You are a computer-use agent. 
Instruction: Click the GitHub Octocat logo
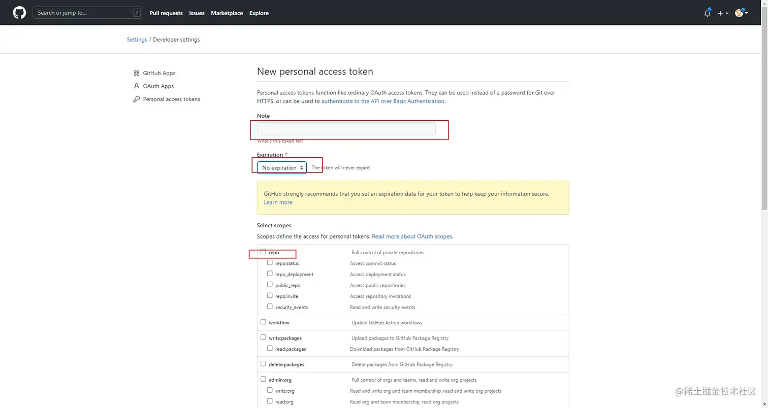coord(19,13)
